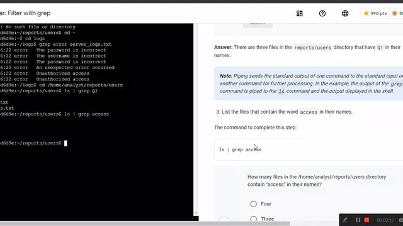Click the recorder pen annotation icon
The image size is (403, 226).
(345, 220)
